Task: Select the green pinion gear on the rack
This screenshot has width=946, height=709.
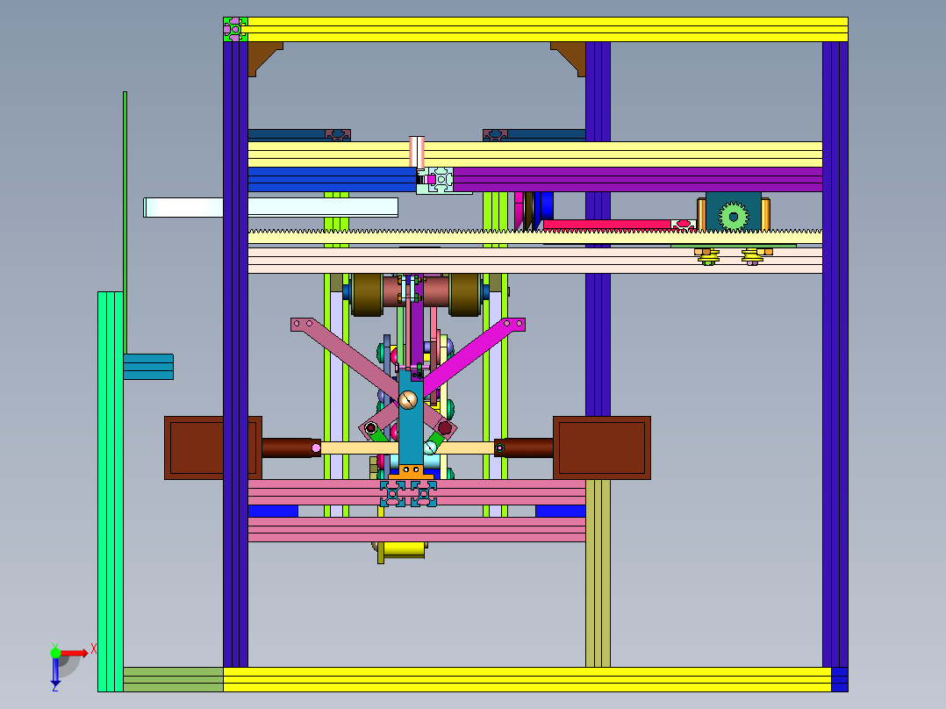Action: (x=734, y=216)
